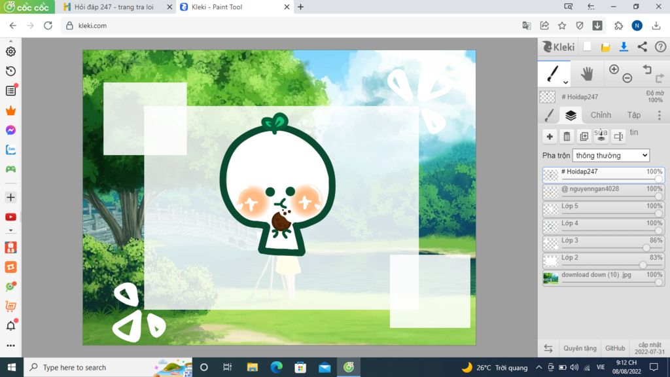Click the taskbar search box

tap(108, 367)
